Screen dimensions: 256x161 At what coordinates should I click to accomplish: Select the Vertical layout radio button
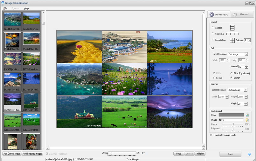click(213, 28)
